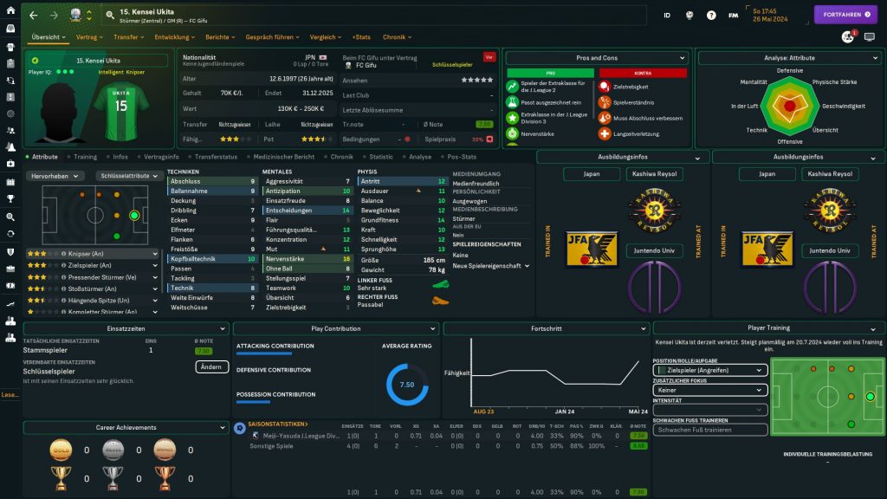Click the back navigation arrow
The width and height of the screenshot is (887, 499).
pos(32,15)
